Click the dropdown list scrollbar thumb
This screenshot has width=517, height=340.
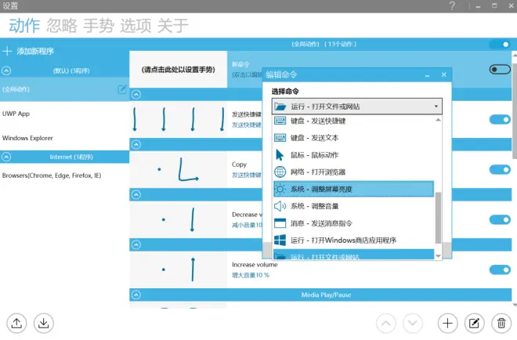[x=438, y=218]
